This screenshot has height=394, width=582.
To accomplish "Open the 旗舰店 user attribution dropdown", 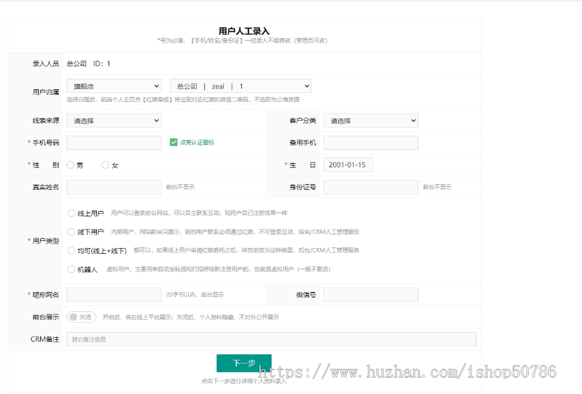I will (114, 86).
